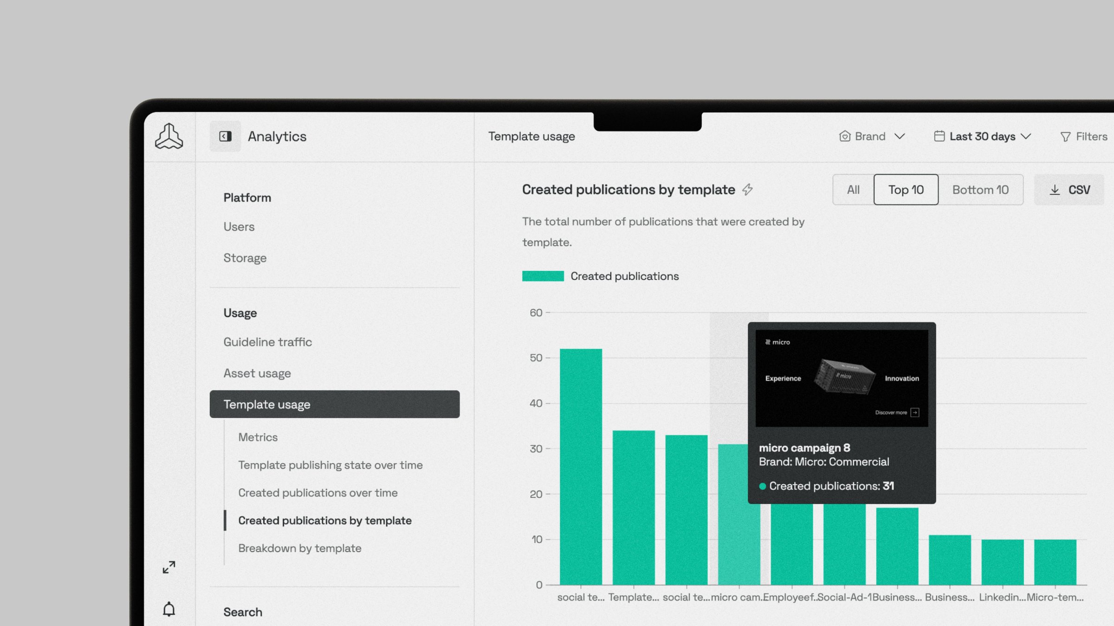Switch the chart to Bottom 10
The image size is (1114, 626).
[980, 189]
